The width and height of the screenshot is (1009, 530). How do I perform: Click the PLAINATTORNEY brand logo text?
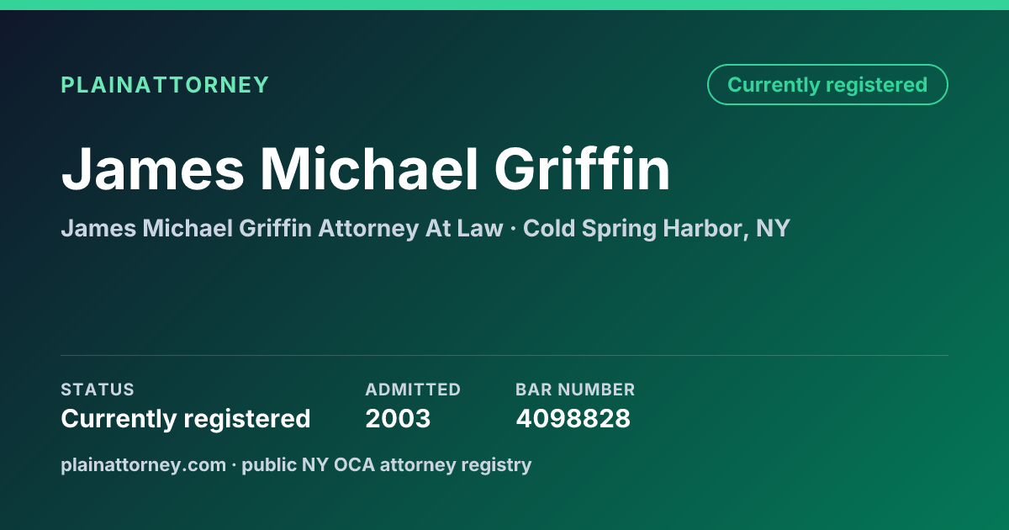click(165, 85)
